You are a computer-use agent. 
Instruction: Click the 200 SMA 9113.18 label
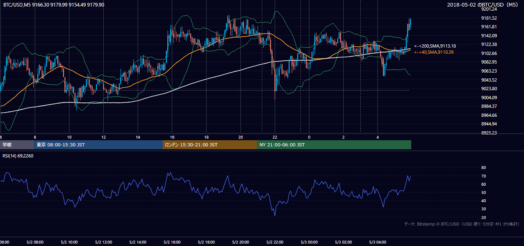tap(435, 46)
